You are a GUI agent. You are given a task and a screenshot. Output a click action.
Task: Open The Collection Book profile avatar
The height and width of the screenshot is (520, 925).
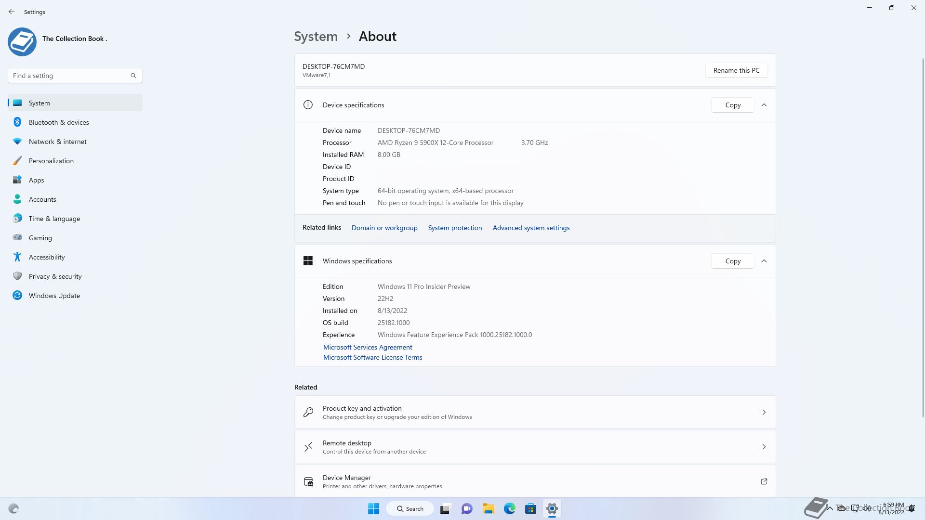tap(22, 42)
